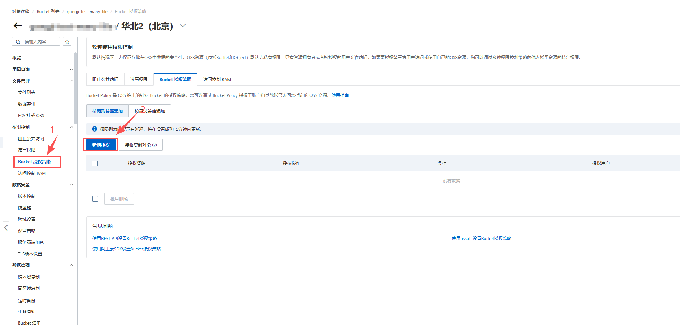Collapse the 文件管理 sidebar section
The image size is (680, 325).
71,81
